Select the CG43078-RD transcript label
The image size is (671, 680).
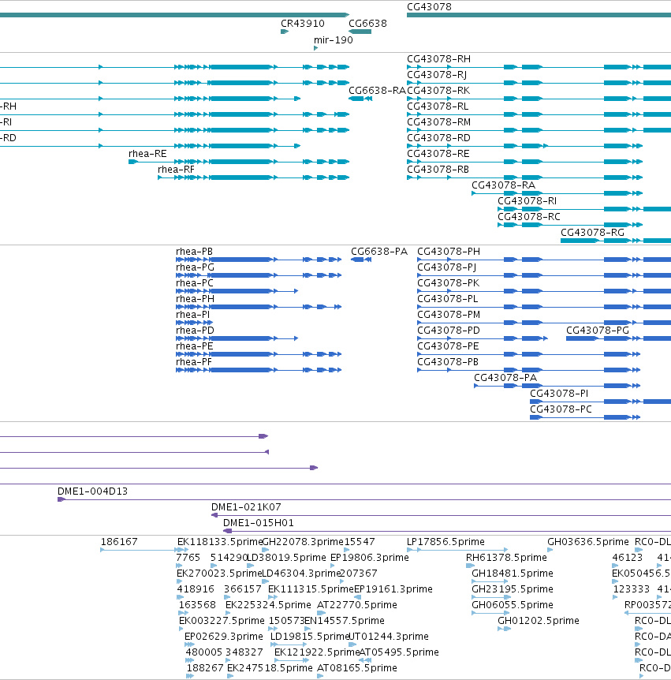click(x=438, y=138)
